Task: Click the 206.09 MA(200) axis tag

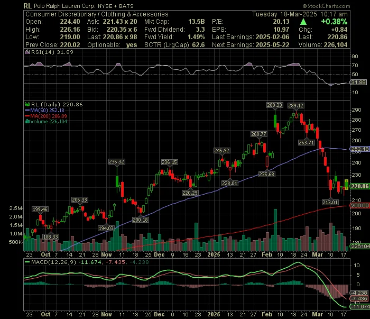Action: 359,205
